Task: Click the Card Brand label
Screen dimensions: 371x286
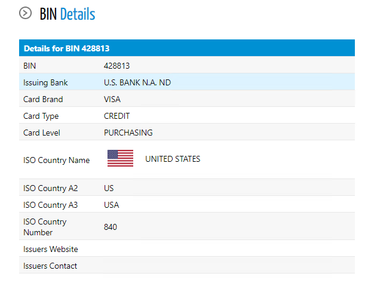Action: [x=43, y=99]
